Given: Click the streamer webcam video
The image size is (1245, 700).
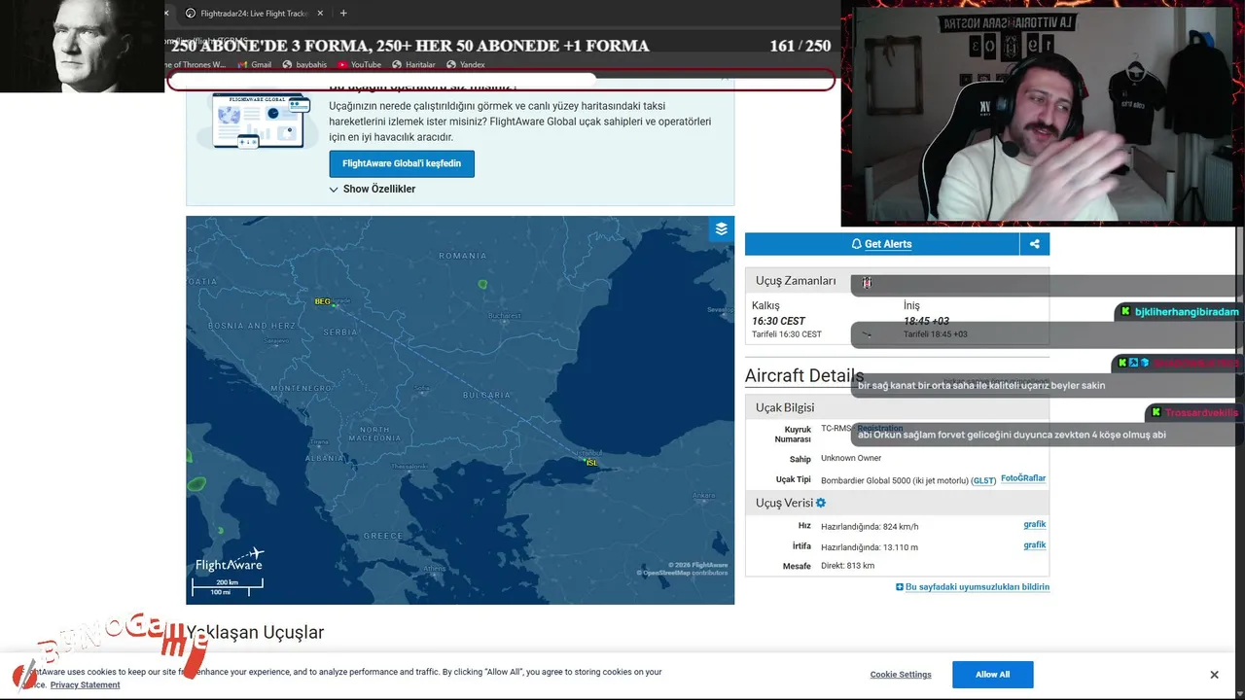Looking at the screenshot, I should pyautogui.click(x=1041, y=114).
